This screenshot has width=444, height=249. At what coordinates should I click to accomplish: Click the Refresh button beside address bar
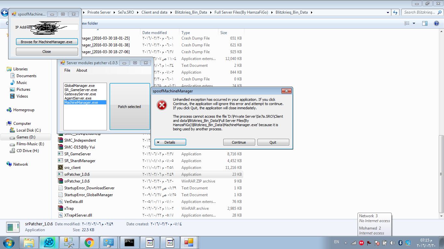tap(395, 12)
